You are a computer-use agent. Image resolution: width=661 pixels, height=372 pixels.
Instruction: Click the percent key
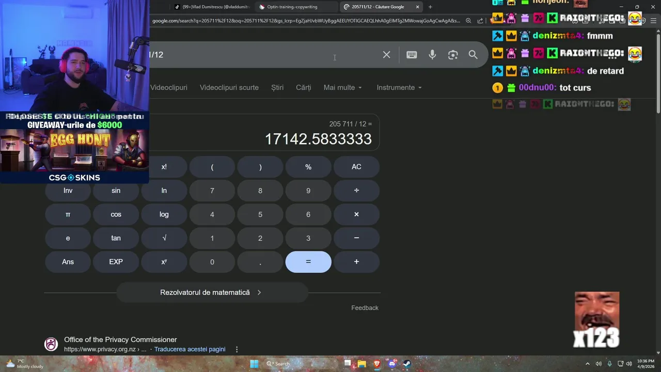point(308,167)
